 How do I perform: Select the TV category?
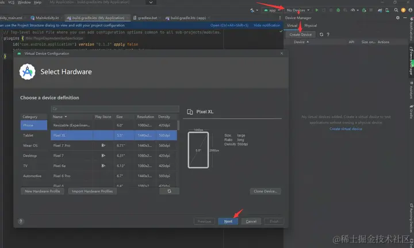point(34,166)
